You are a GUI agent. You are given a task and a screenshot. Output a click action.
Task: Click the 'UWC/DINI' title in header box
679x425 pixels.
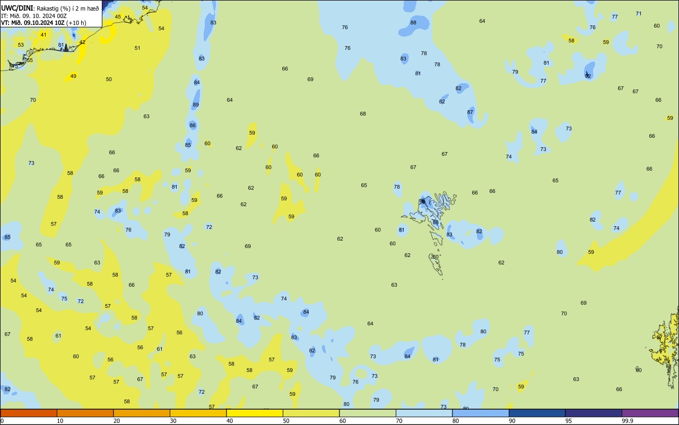18,8
